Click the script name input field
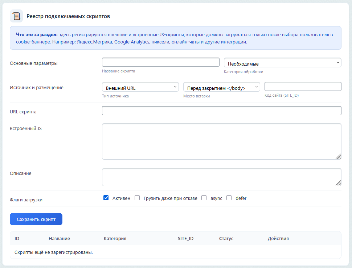The image size is (352, 268). [x=160, y=62]
